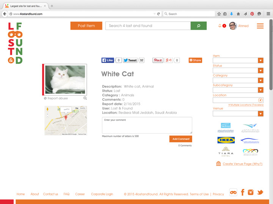Open footer binoculars icon
Image resolution: width=273 pixels, height=204 pixels.
(233, 192)
